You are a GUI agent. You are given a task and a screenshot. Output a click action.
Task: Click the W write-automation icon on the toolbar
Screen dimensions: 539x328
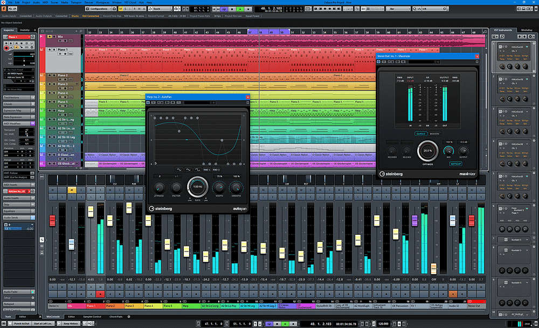(138, 9)
